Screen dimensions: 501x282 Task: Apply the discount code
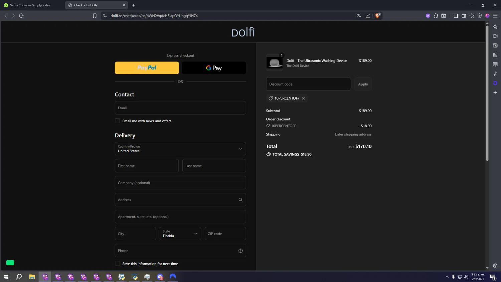click(363, 84)
